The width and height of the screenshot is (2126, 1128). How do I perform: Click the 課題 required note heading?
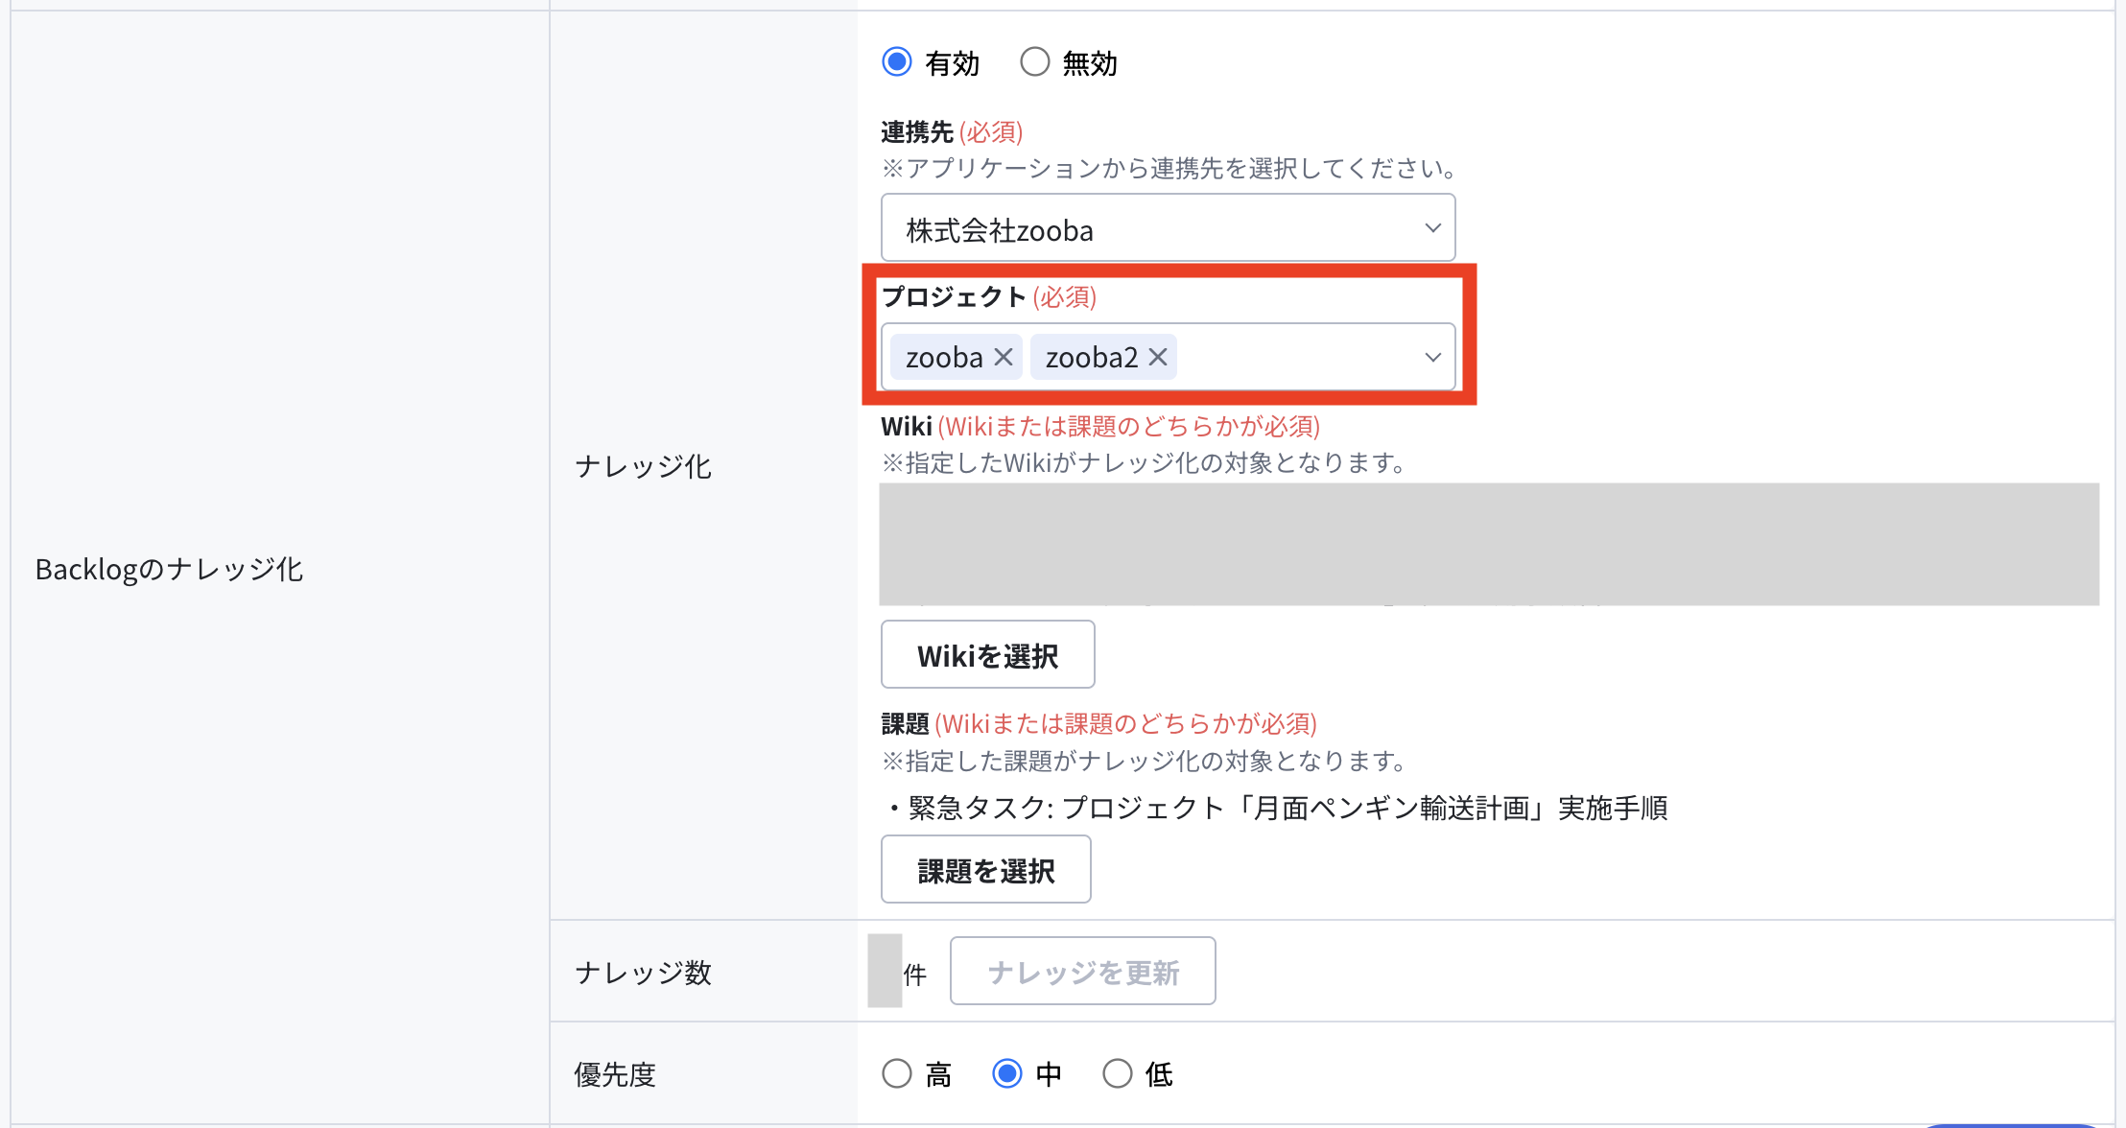(x=1098, y=723)
